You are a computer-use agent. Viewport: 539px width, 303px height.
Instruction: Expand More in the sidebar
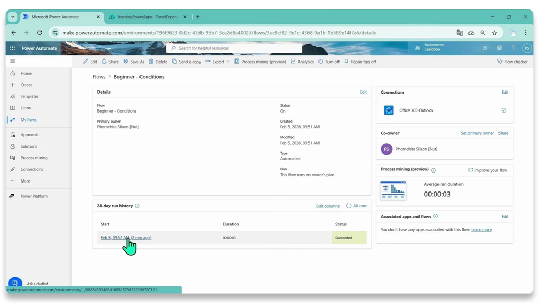(x=25, y=181)
